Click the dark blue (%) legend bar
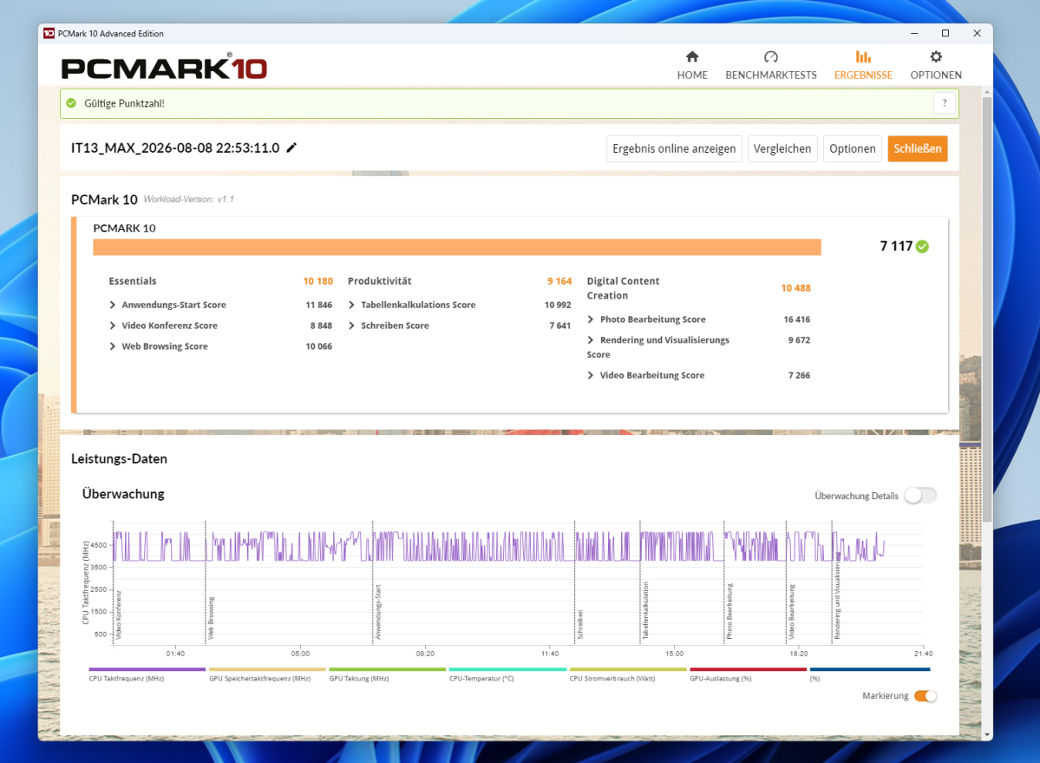Screen dimensions: 1040x763 coord(870,669)
